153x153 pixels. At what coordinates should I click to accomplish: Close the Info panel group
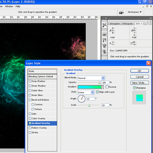pos(151,21)
